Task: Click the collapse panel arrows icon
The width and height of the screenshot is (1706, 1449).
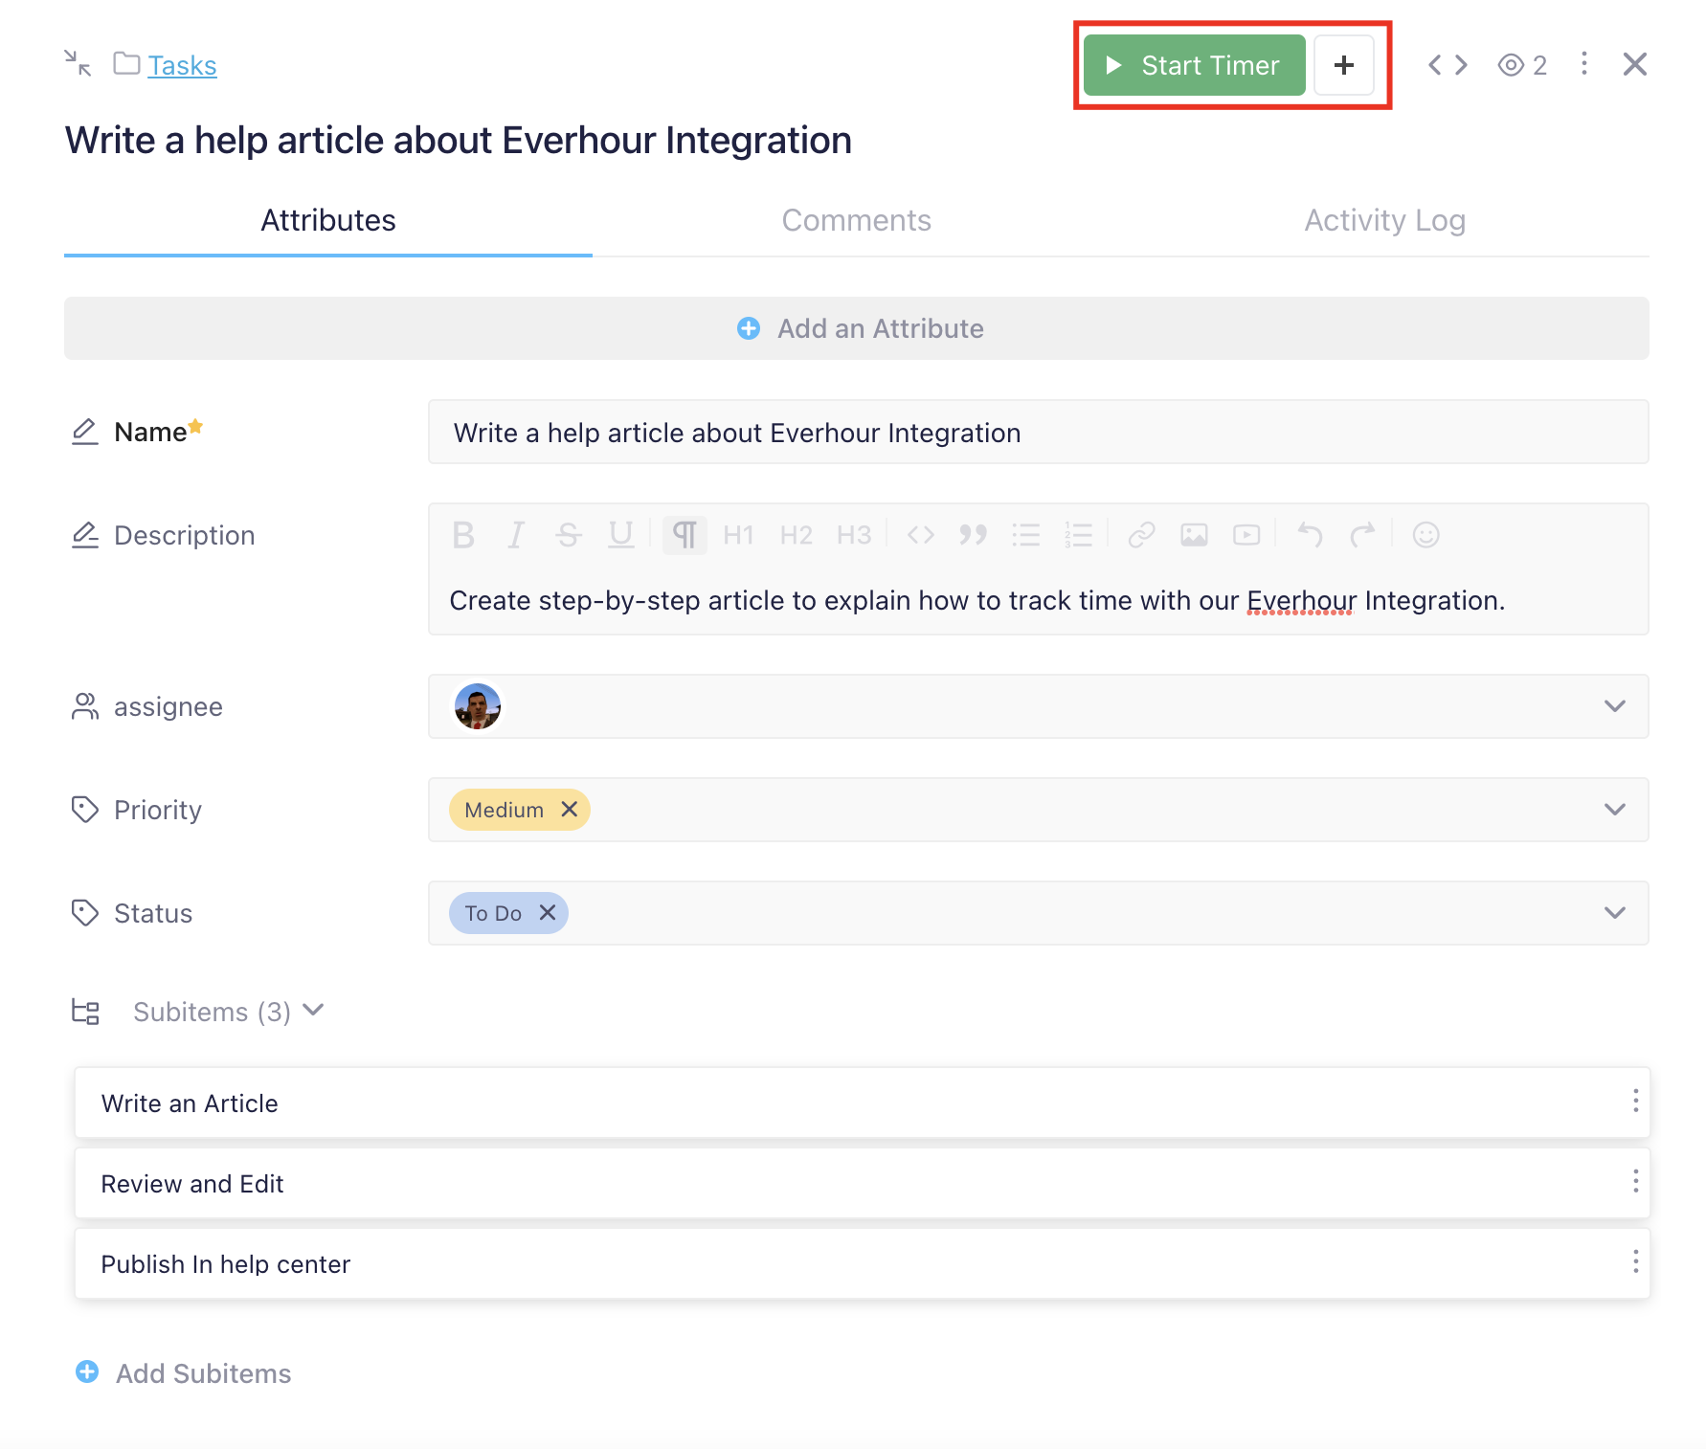Action: (78, 64)
